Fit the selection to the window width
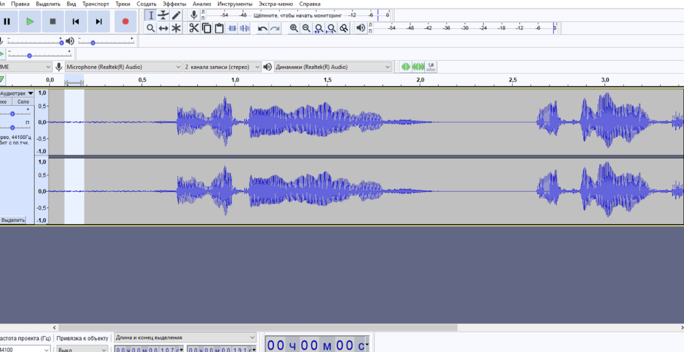684x352 pixels. (x=319, y=28)
